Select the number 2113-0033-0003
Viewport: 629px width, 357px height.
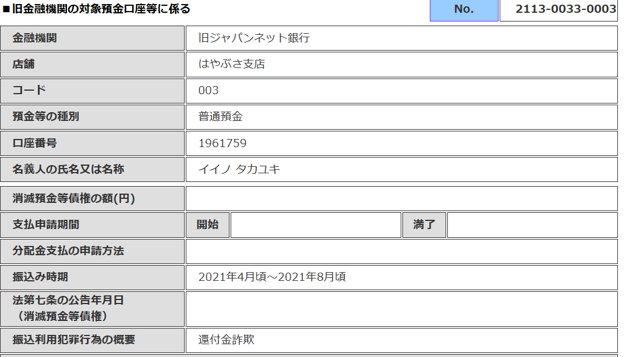pos(566,9)
